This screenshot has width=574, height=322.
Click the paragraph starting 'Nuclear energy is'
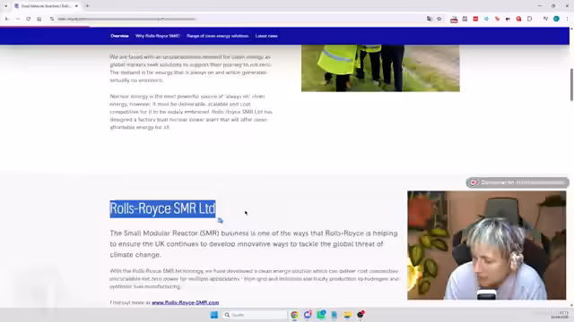(191, 112)
